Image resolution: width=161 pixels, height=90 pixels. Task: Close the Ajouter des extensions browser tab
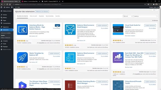[19, 1]
